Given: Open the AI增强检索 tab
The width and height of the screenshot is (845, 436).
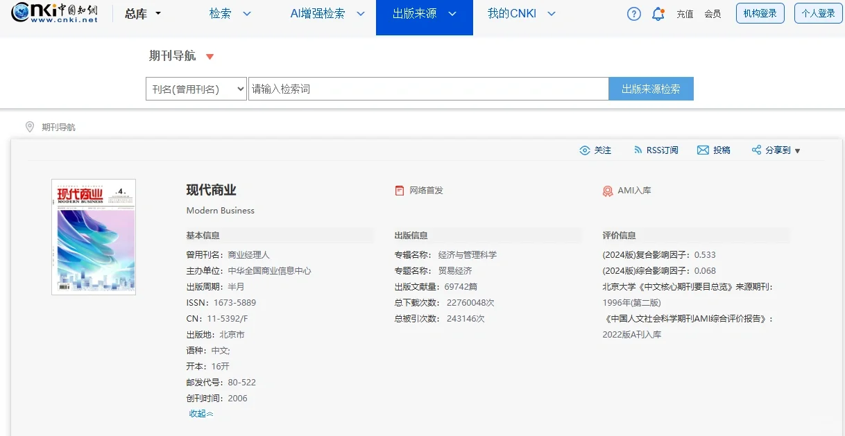Looking at the screenshot, I should pos(318,14).
